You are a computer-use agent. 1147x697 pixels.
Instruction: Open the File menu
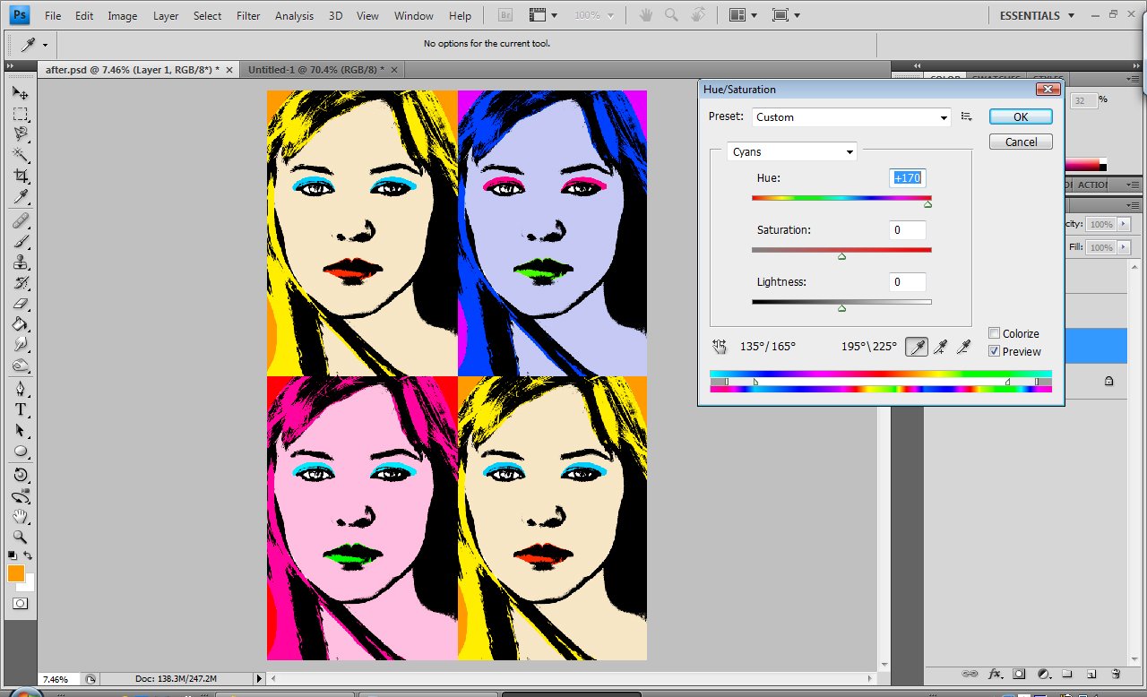(53, 16)
